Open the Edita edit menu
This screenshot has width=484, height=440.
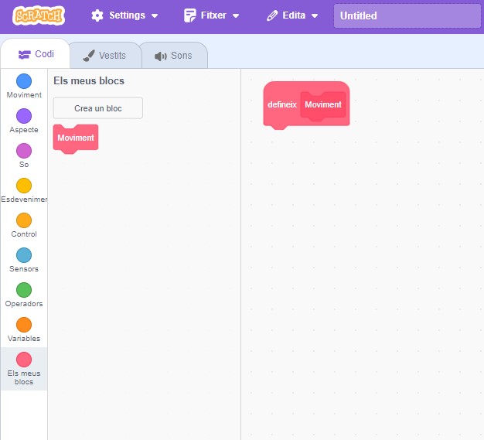tap(292, 15)
